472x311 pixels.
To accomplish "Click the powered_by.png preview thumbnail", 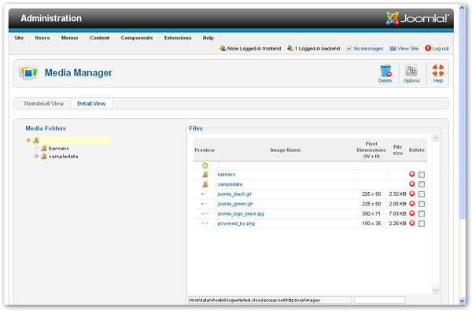I will click(205, 224).
